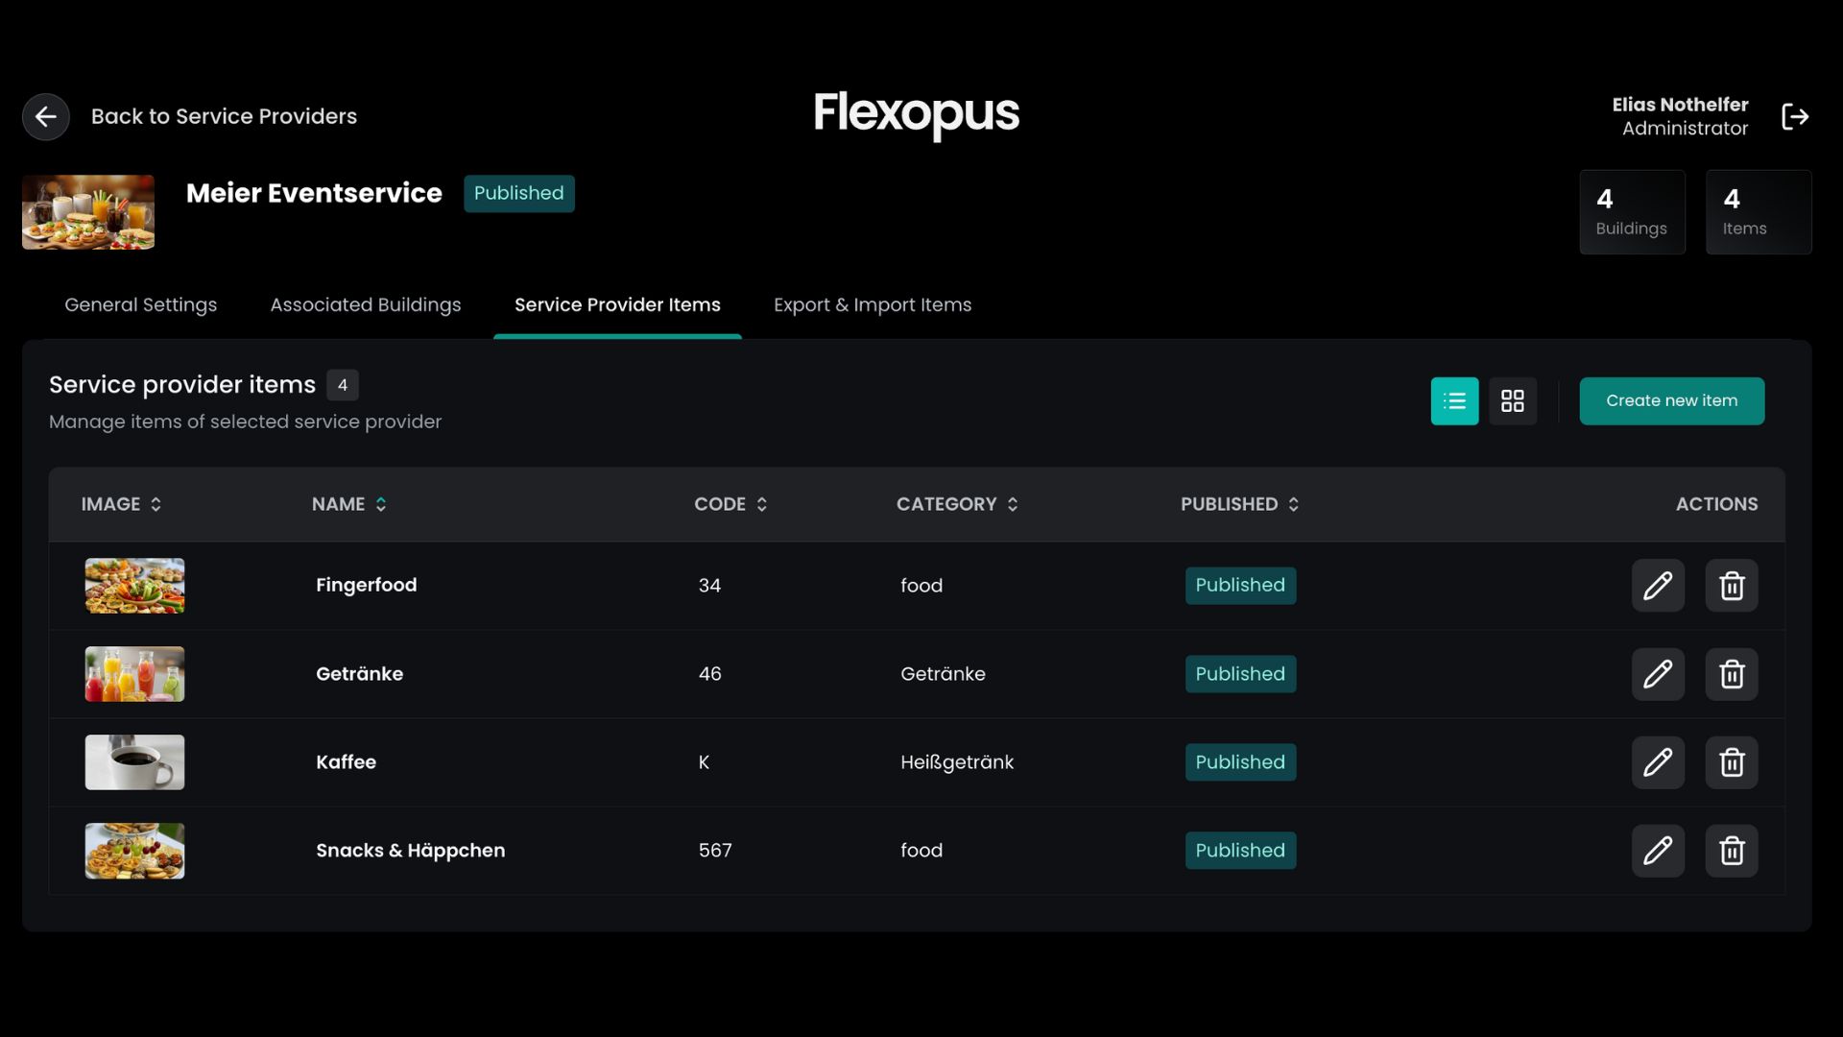Open the Kaffee coffee cup thumbnail
Screen dimensions: 1843x1037
[x=134, y=762]
